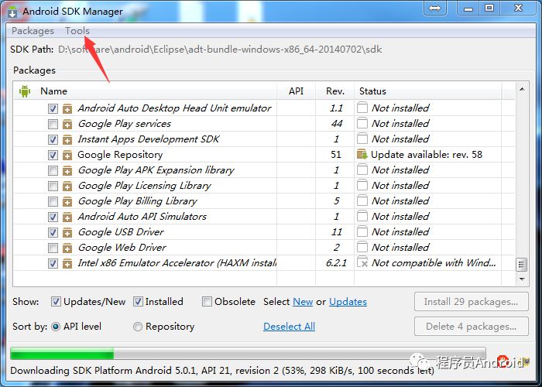The height and width of the screenshot is (387, 542).
Task: Uncheck Intel x86 Emulator Accelerator package
Action: coord(53,264)
